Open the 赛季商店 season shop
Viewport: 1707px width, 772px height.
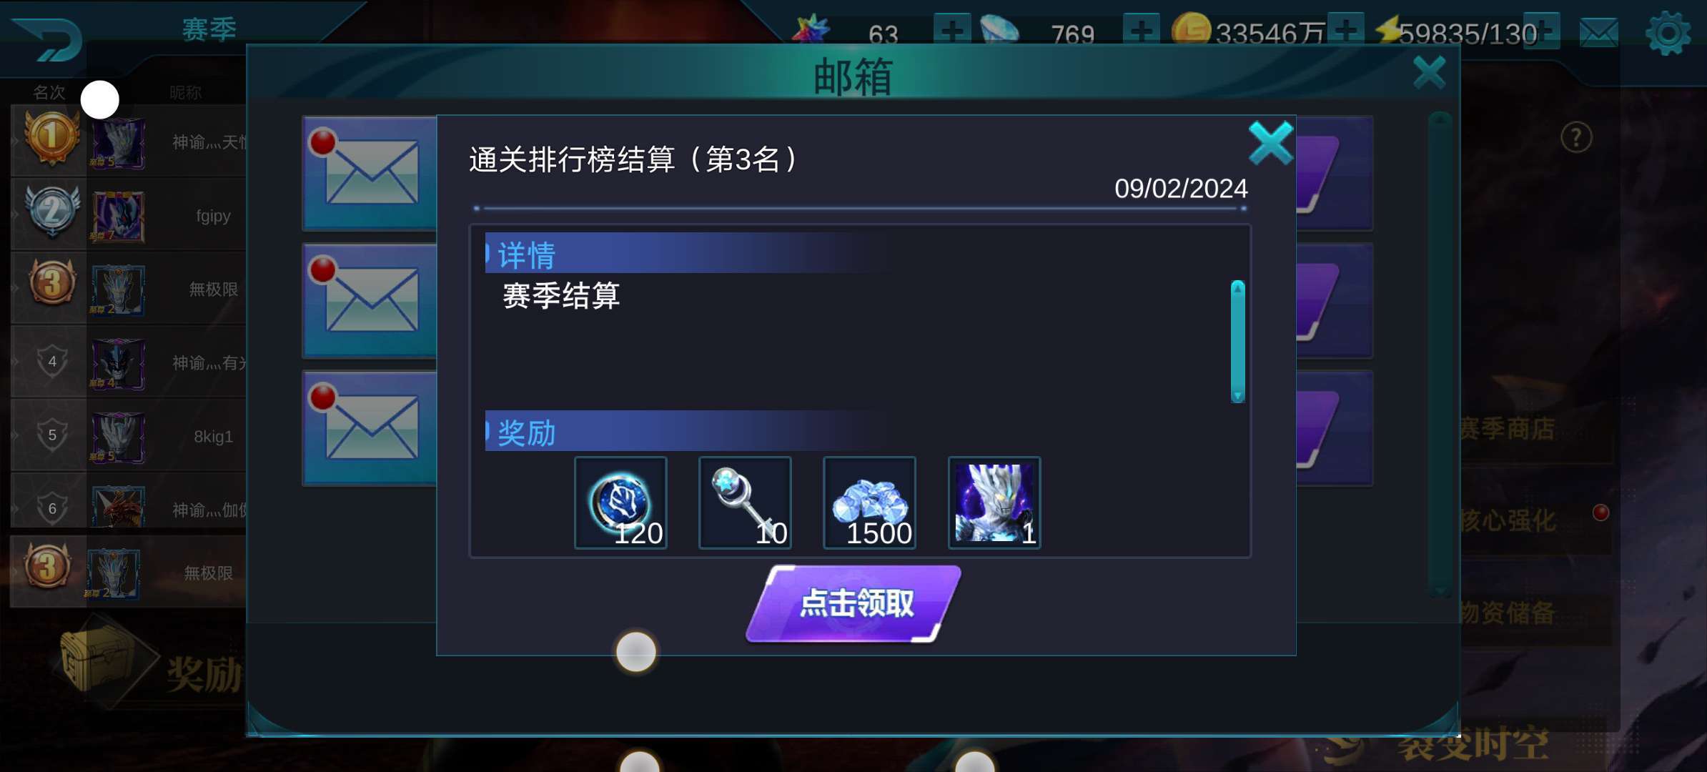1507,429
